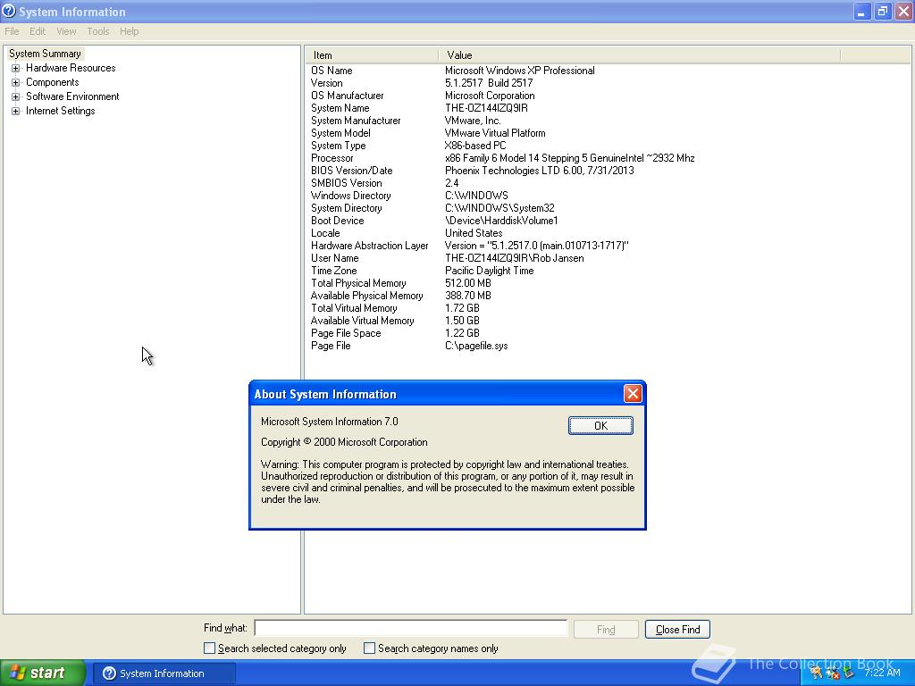The width and height of the screenshot is (915, 686).
Task: Click the \Device\HarddiskVolume1 value
Action: (x=501, y=221)
